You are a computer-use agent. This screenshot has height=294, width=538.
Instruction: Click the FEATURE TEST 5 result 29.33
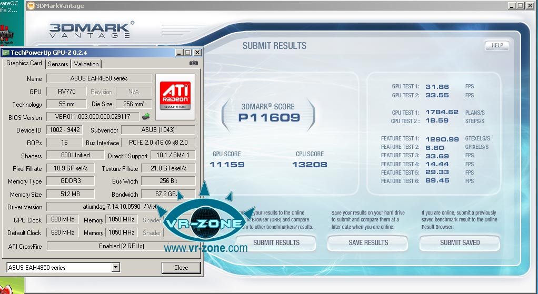coord(437,173)
